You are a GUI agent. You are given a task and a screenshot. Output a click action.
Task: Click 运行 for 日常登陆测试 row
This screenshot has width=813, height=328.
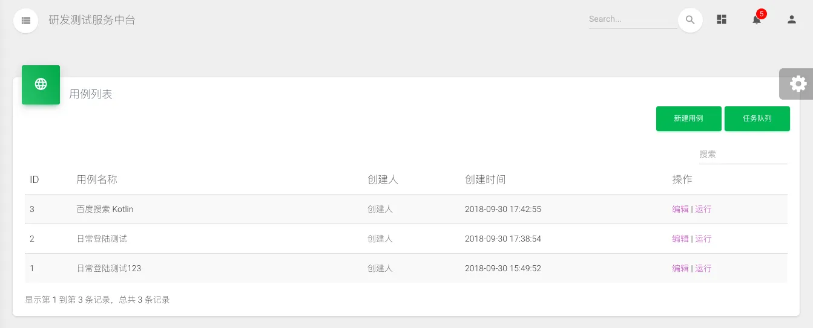[x=703, y=239]
